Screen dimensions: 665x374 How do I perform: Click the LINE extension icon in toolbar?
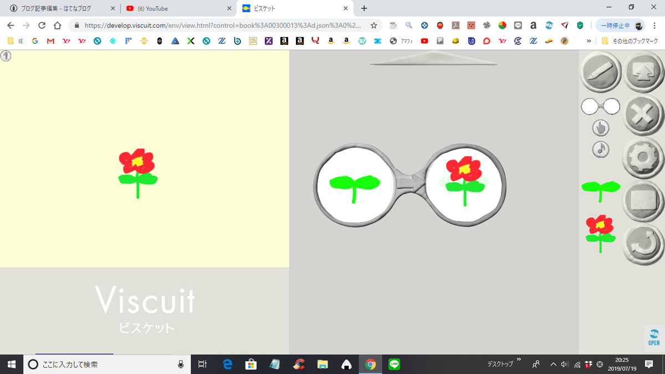(x=518, y=25)
